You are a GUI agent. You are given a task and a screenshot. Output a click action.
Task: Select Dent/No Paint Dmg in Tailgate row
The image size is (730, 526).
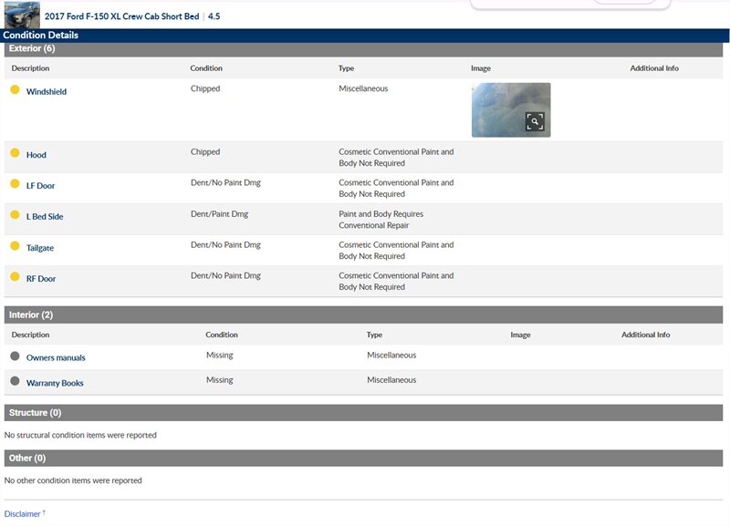tap(225, 244)
